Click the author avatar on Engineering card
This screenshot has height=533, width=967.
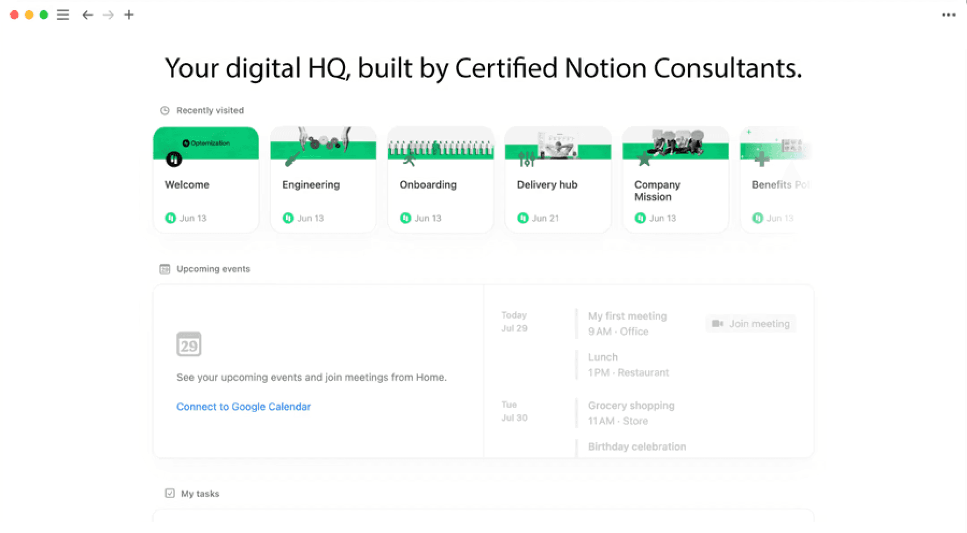click(x=288, y=218)
